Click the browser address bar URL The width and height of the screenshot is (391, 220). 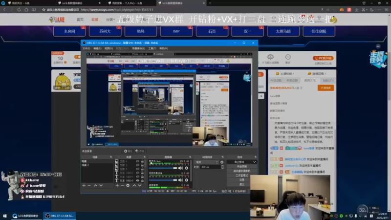click(x=117, y=10)
